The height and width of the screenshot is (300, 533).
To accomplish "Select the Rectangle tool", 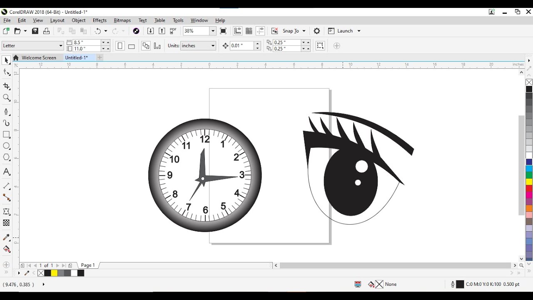I will click(6, 135).
